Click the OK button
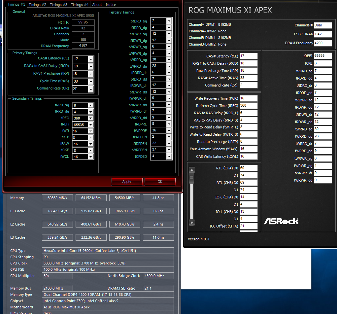 (160, 182)
